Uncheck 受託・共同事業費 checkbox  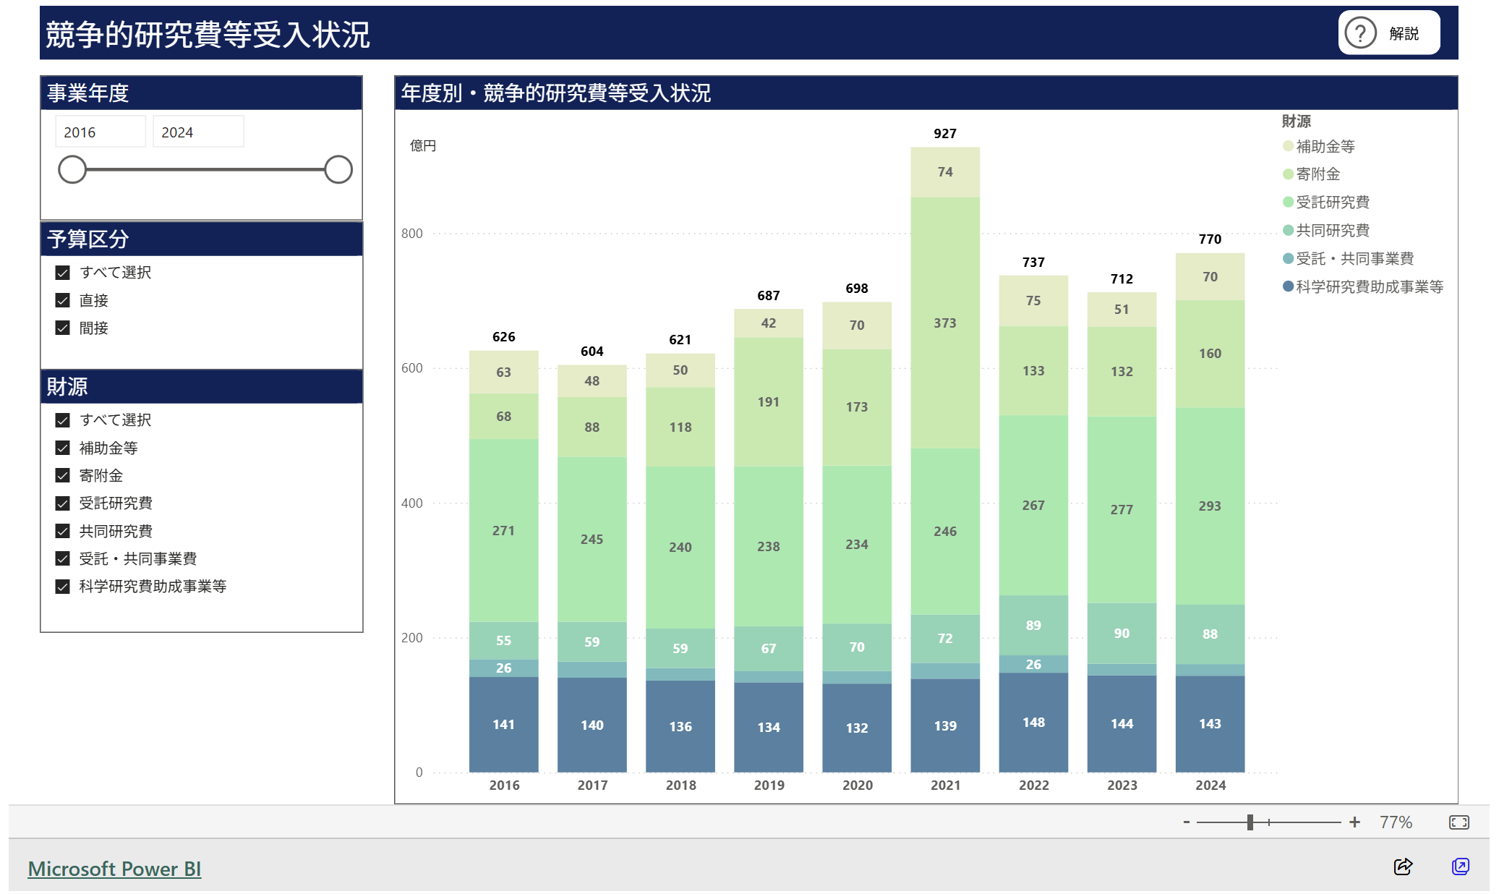pyautogui.click(x=63, y=558)
